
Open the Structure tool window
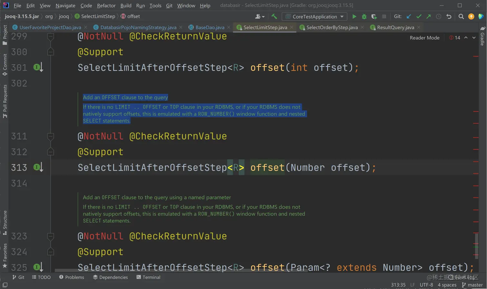(x=5, y=222)
